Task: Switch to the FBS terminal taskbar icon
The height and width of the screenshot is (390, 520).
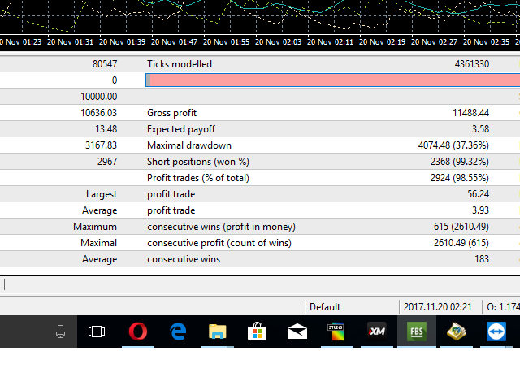Action: tap(417, 331)
